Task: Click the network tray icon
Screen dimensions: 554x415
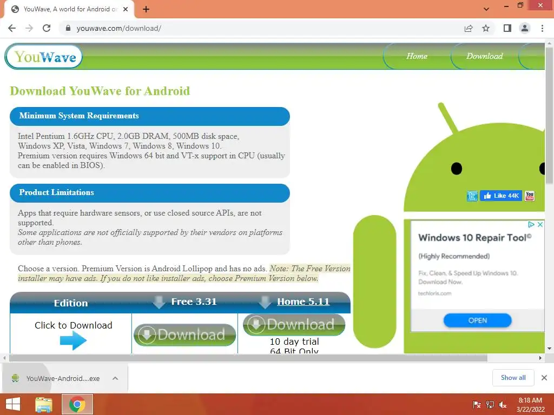Action: 490,404
